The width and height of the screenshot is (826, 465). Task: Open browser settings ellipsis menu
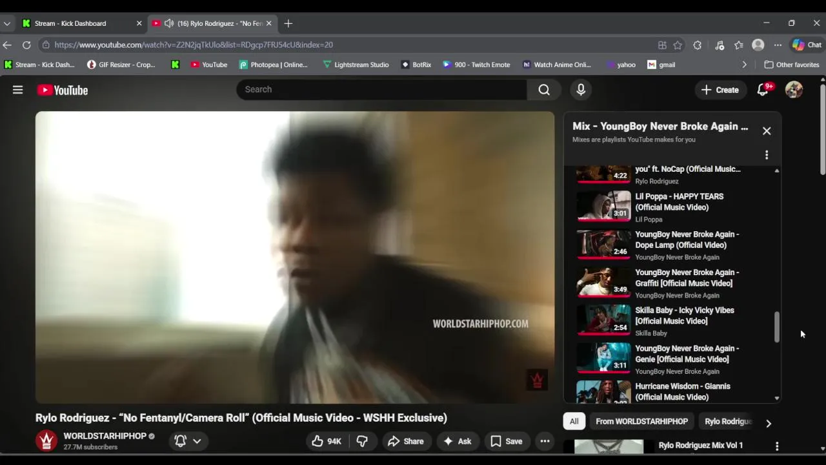[778, 45]
